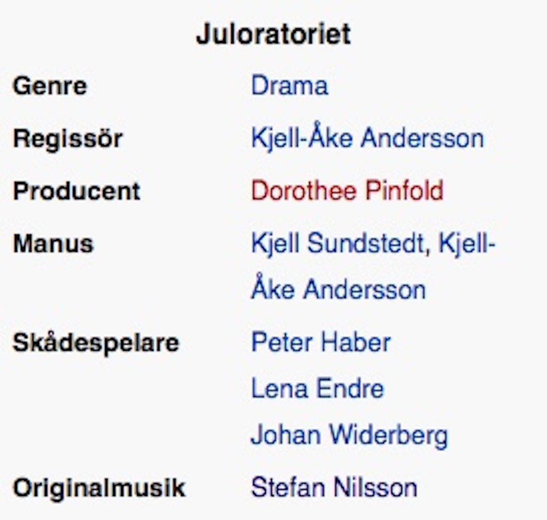Open the film's original music composer link
This screenshot has height=520, width=547.
click(x=334, y=487)
